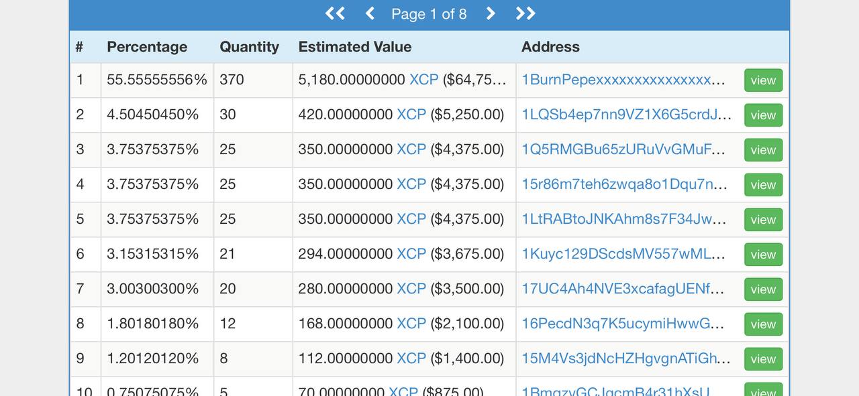
Task: Open the 1Kuyc129DScdsMV557wML address link
Action: coord(623,254)
